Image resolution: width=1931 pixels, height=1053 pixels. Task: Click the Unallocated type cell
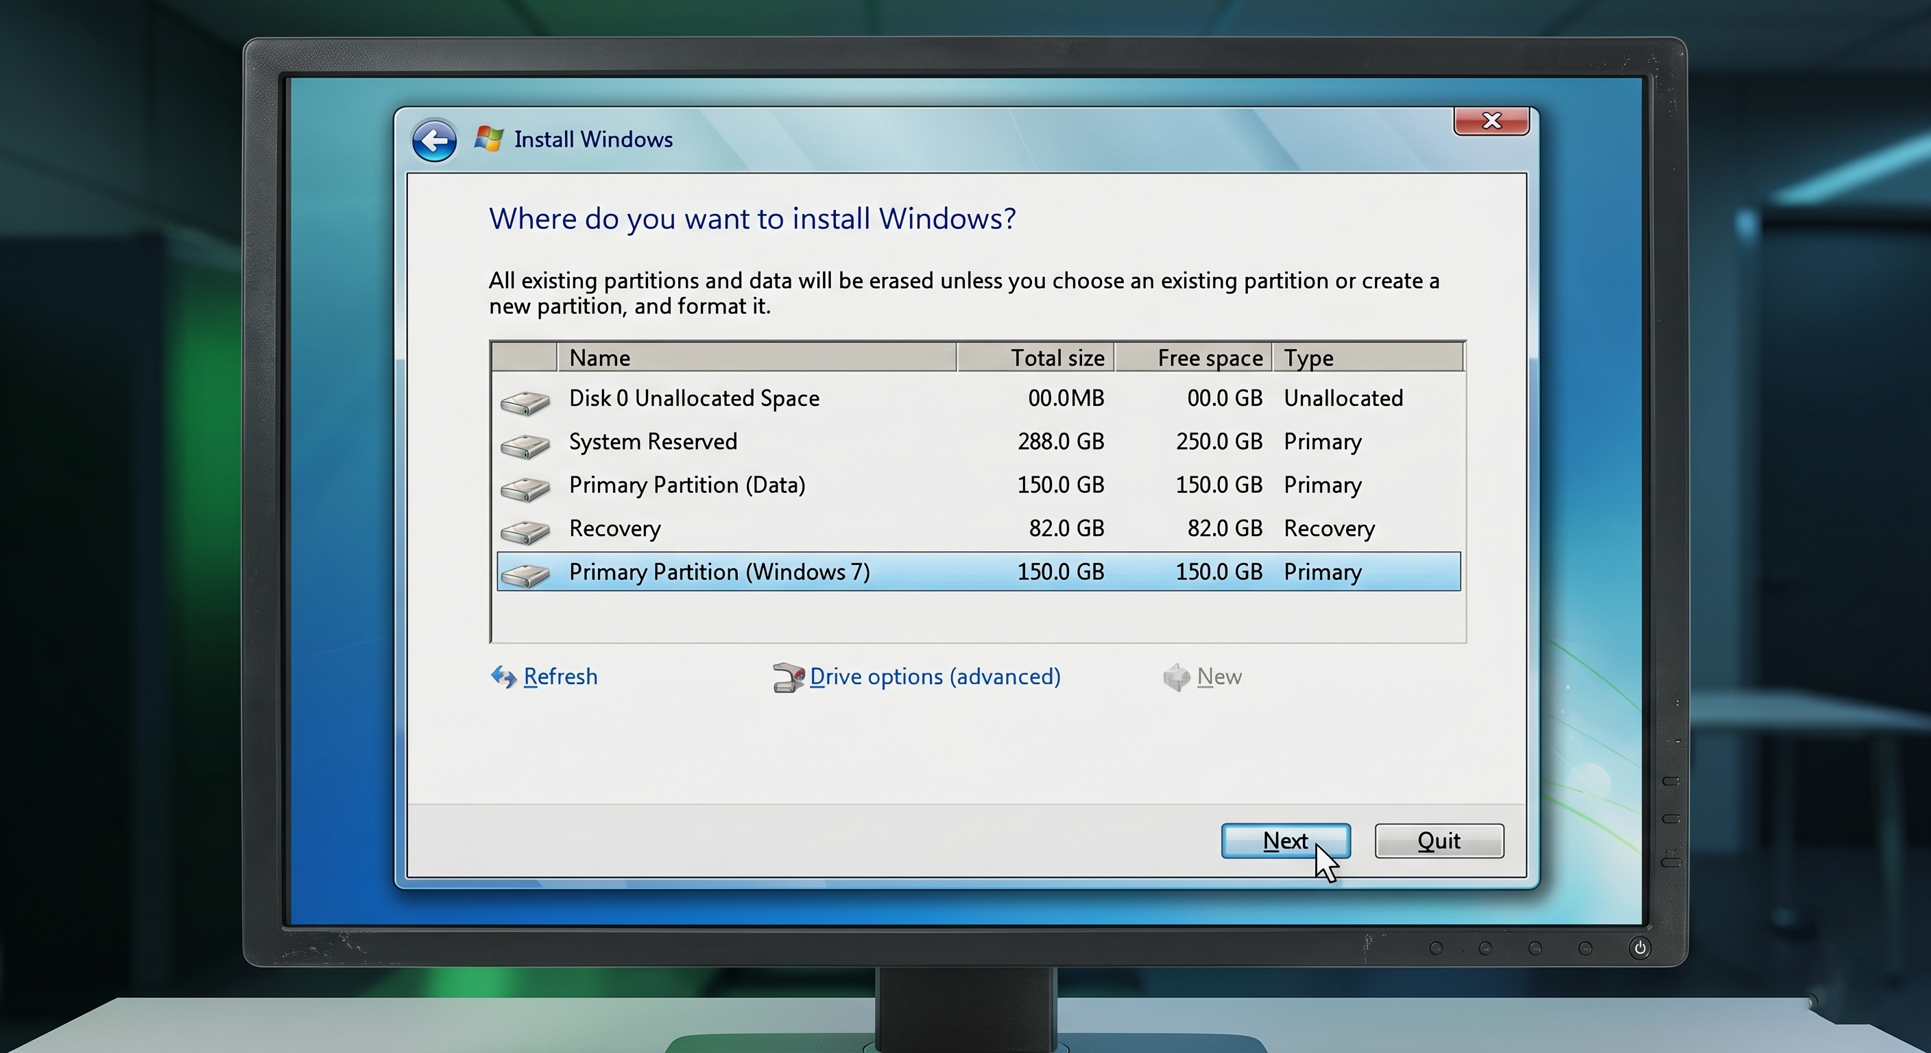tap(1343, 398)
